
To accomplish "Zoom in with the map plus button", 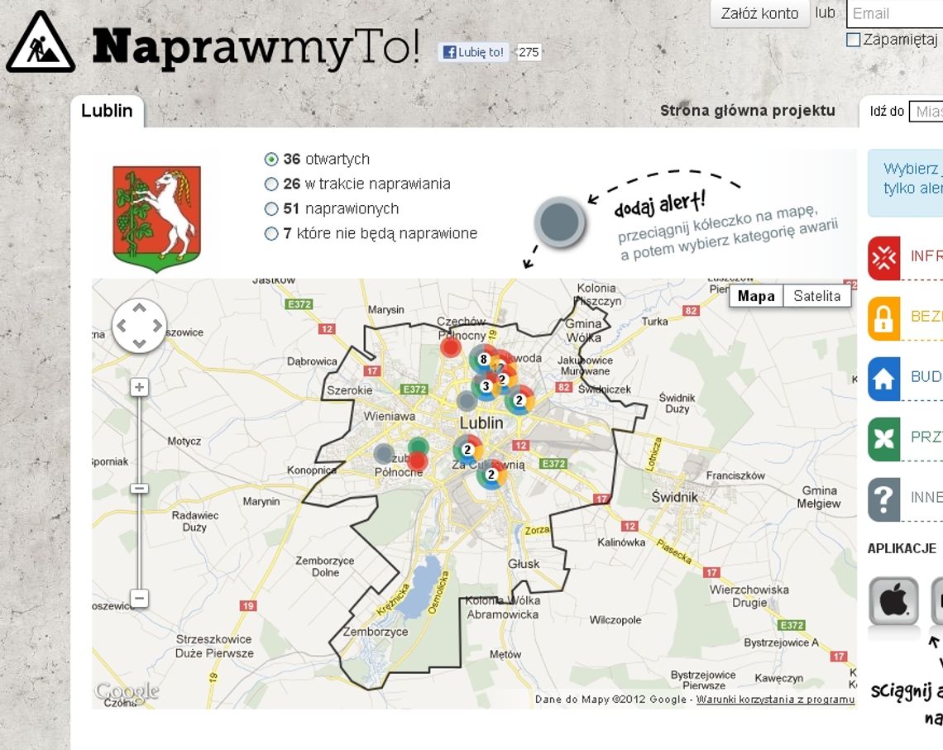I will [x=139, y=387].
